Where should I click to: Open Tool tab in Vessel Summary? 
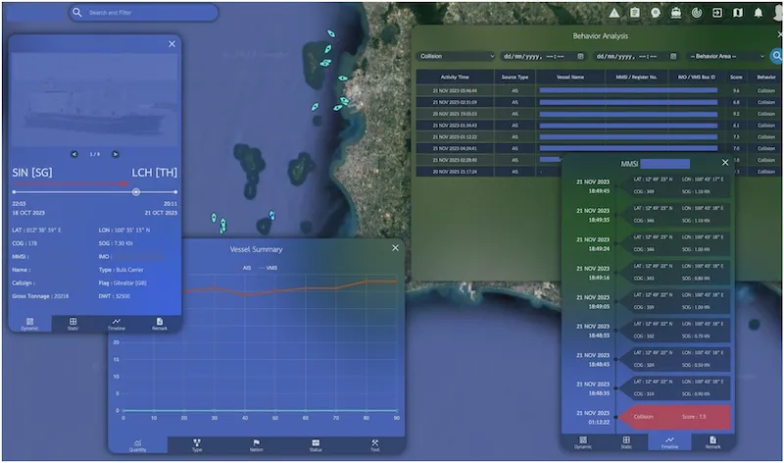375,445
